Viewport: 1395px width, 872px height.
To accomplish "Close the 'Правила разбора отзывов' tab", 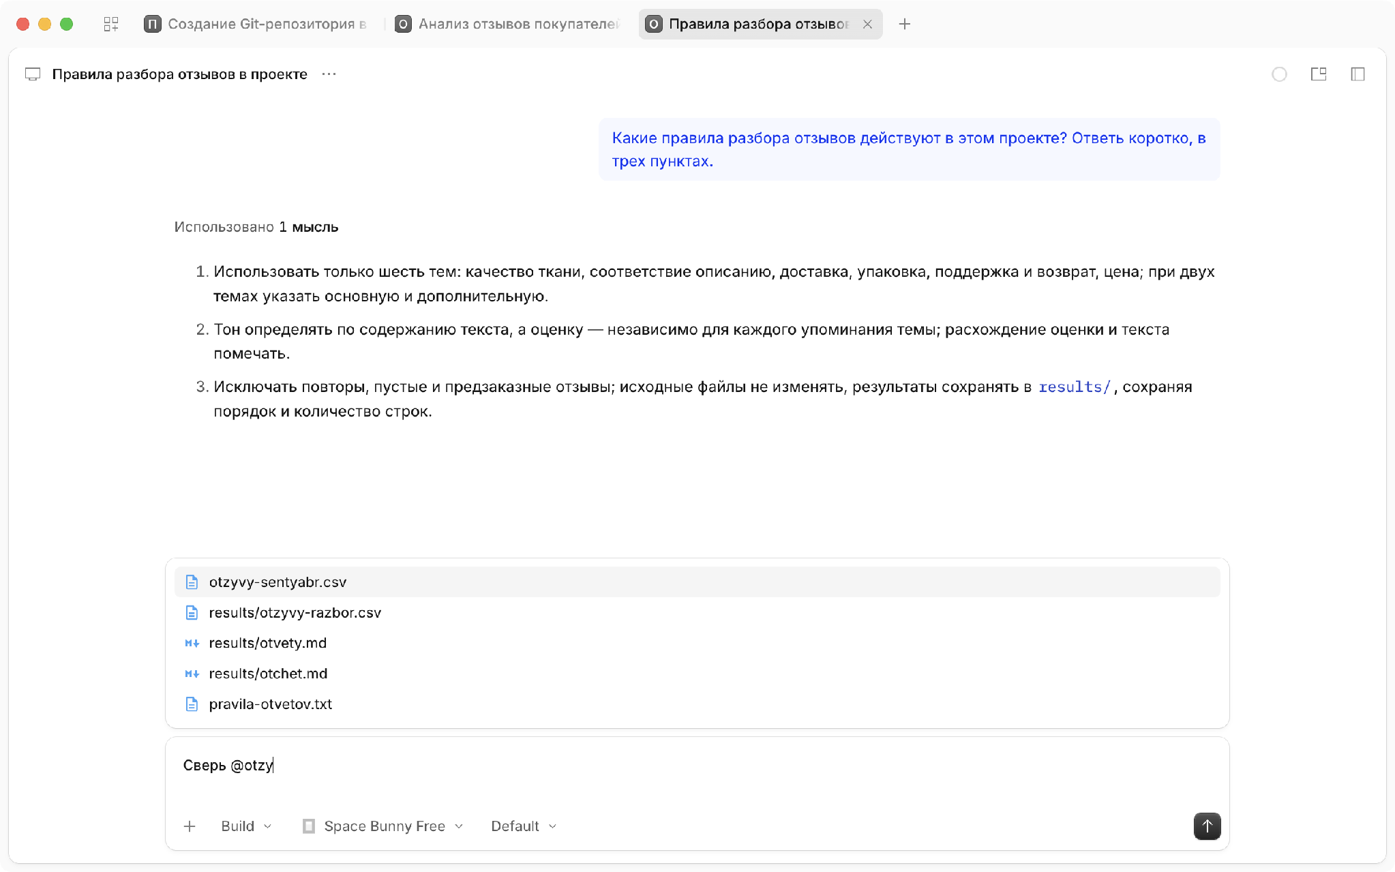I will 867,25.
